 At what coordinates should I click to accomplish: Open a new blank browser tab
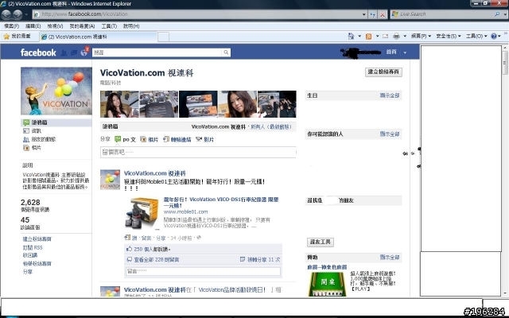(x=163, y=37)
